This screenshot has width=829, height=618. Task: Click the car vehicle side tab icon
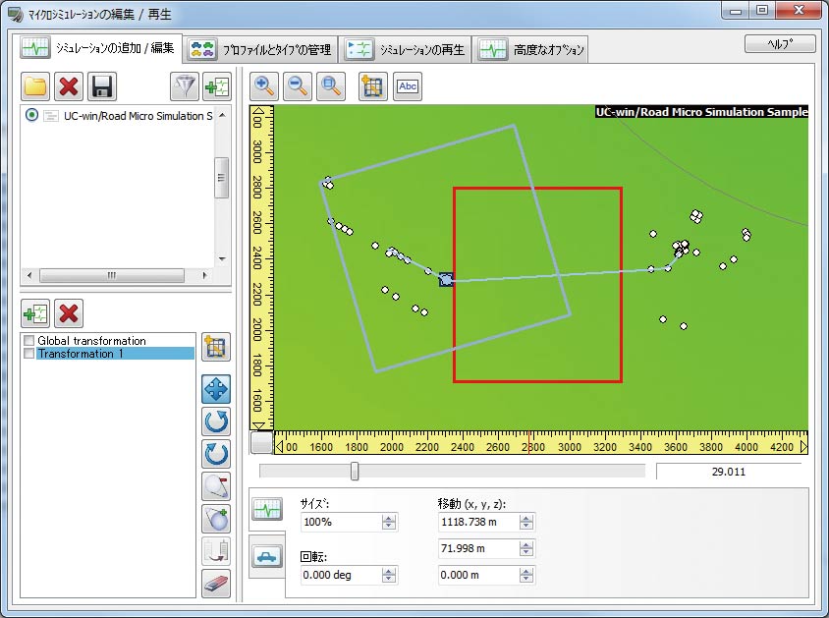coord(267,556)
